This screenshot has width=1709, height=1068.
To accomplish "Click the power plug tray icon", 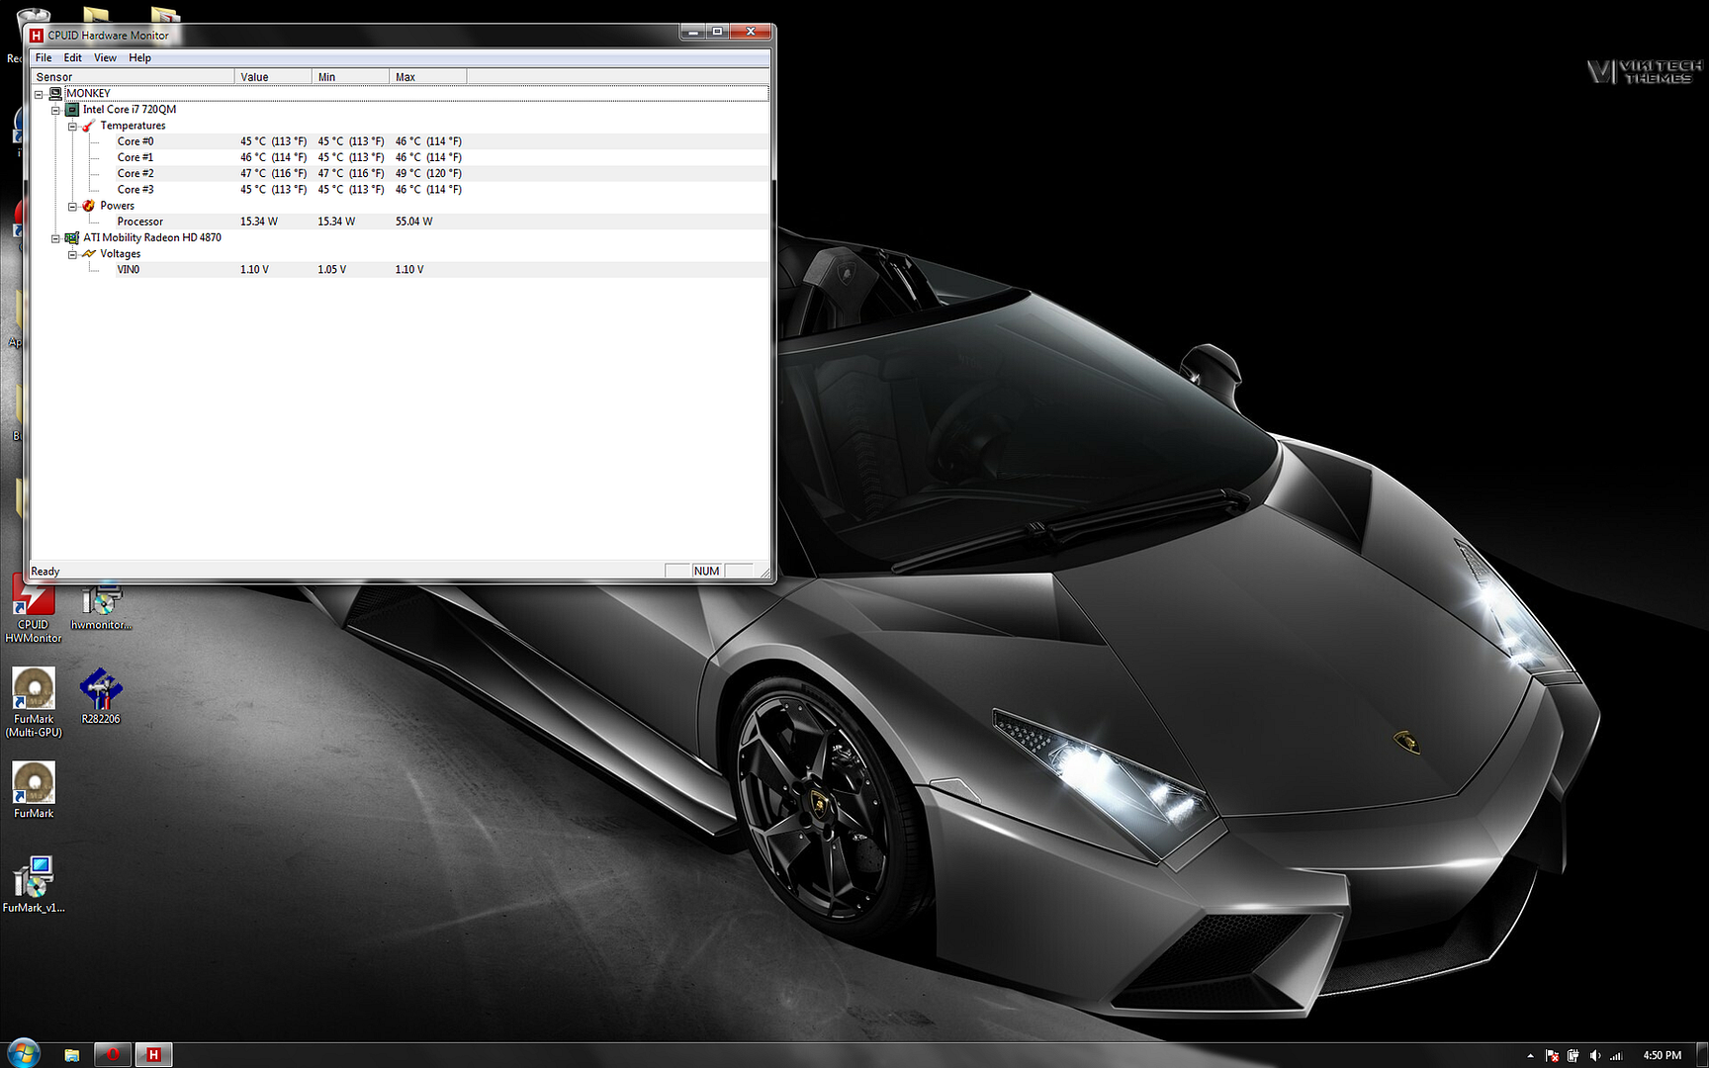I will [x=1573, y=1056].
